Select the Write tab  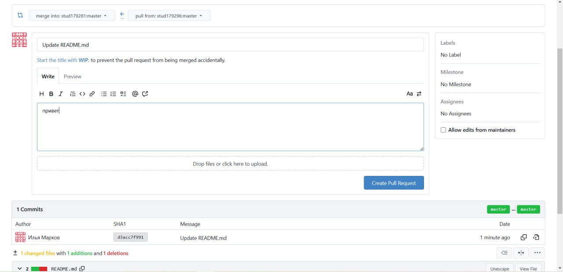48,76
